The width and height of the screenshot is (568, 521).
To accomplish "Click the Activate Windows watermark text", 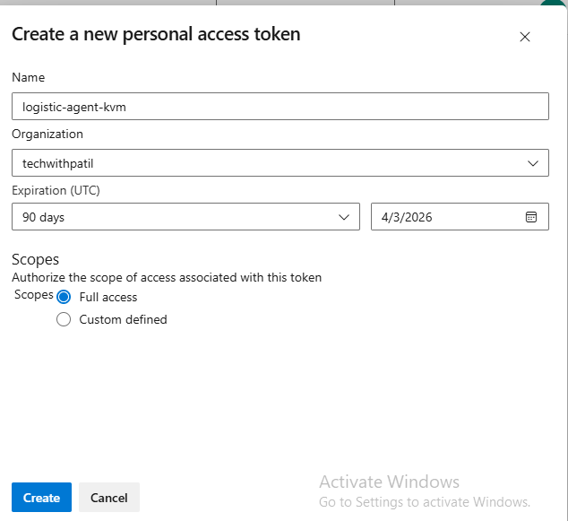I will [389, 482].
